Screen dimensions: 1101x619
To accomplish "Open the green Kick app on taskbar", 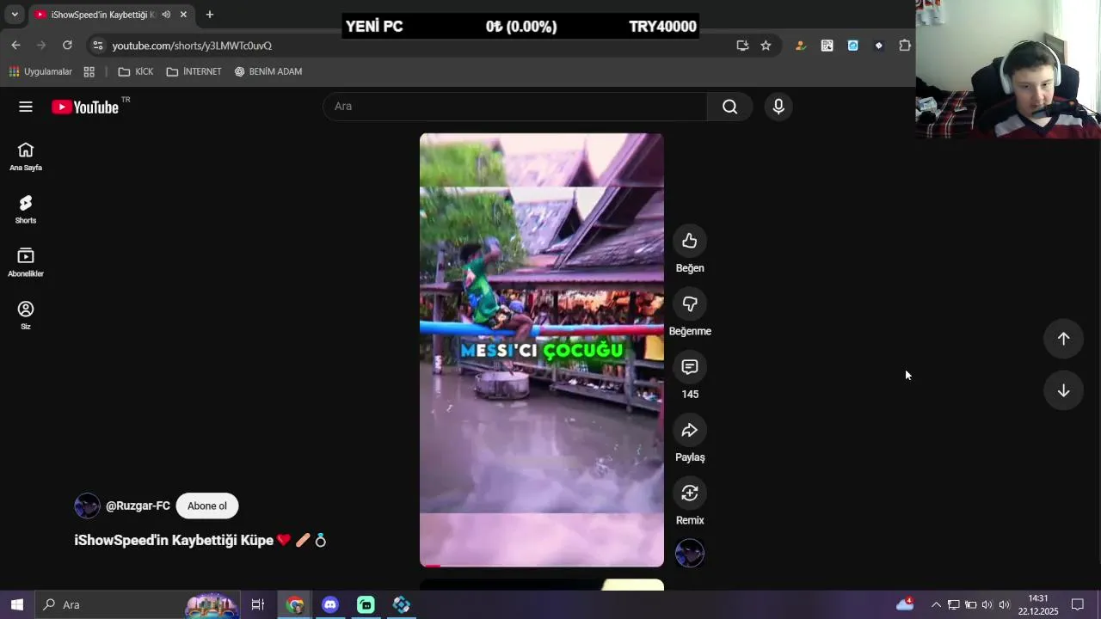I will tap(366, 604).
